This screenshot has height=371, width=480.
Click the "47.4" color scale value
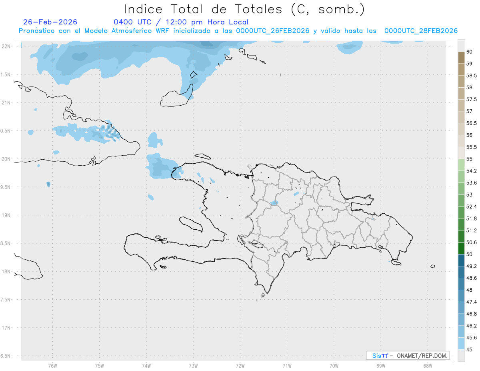click(471, 302)
